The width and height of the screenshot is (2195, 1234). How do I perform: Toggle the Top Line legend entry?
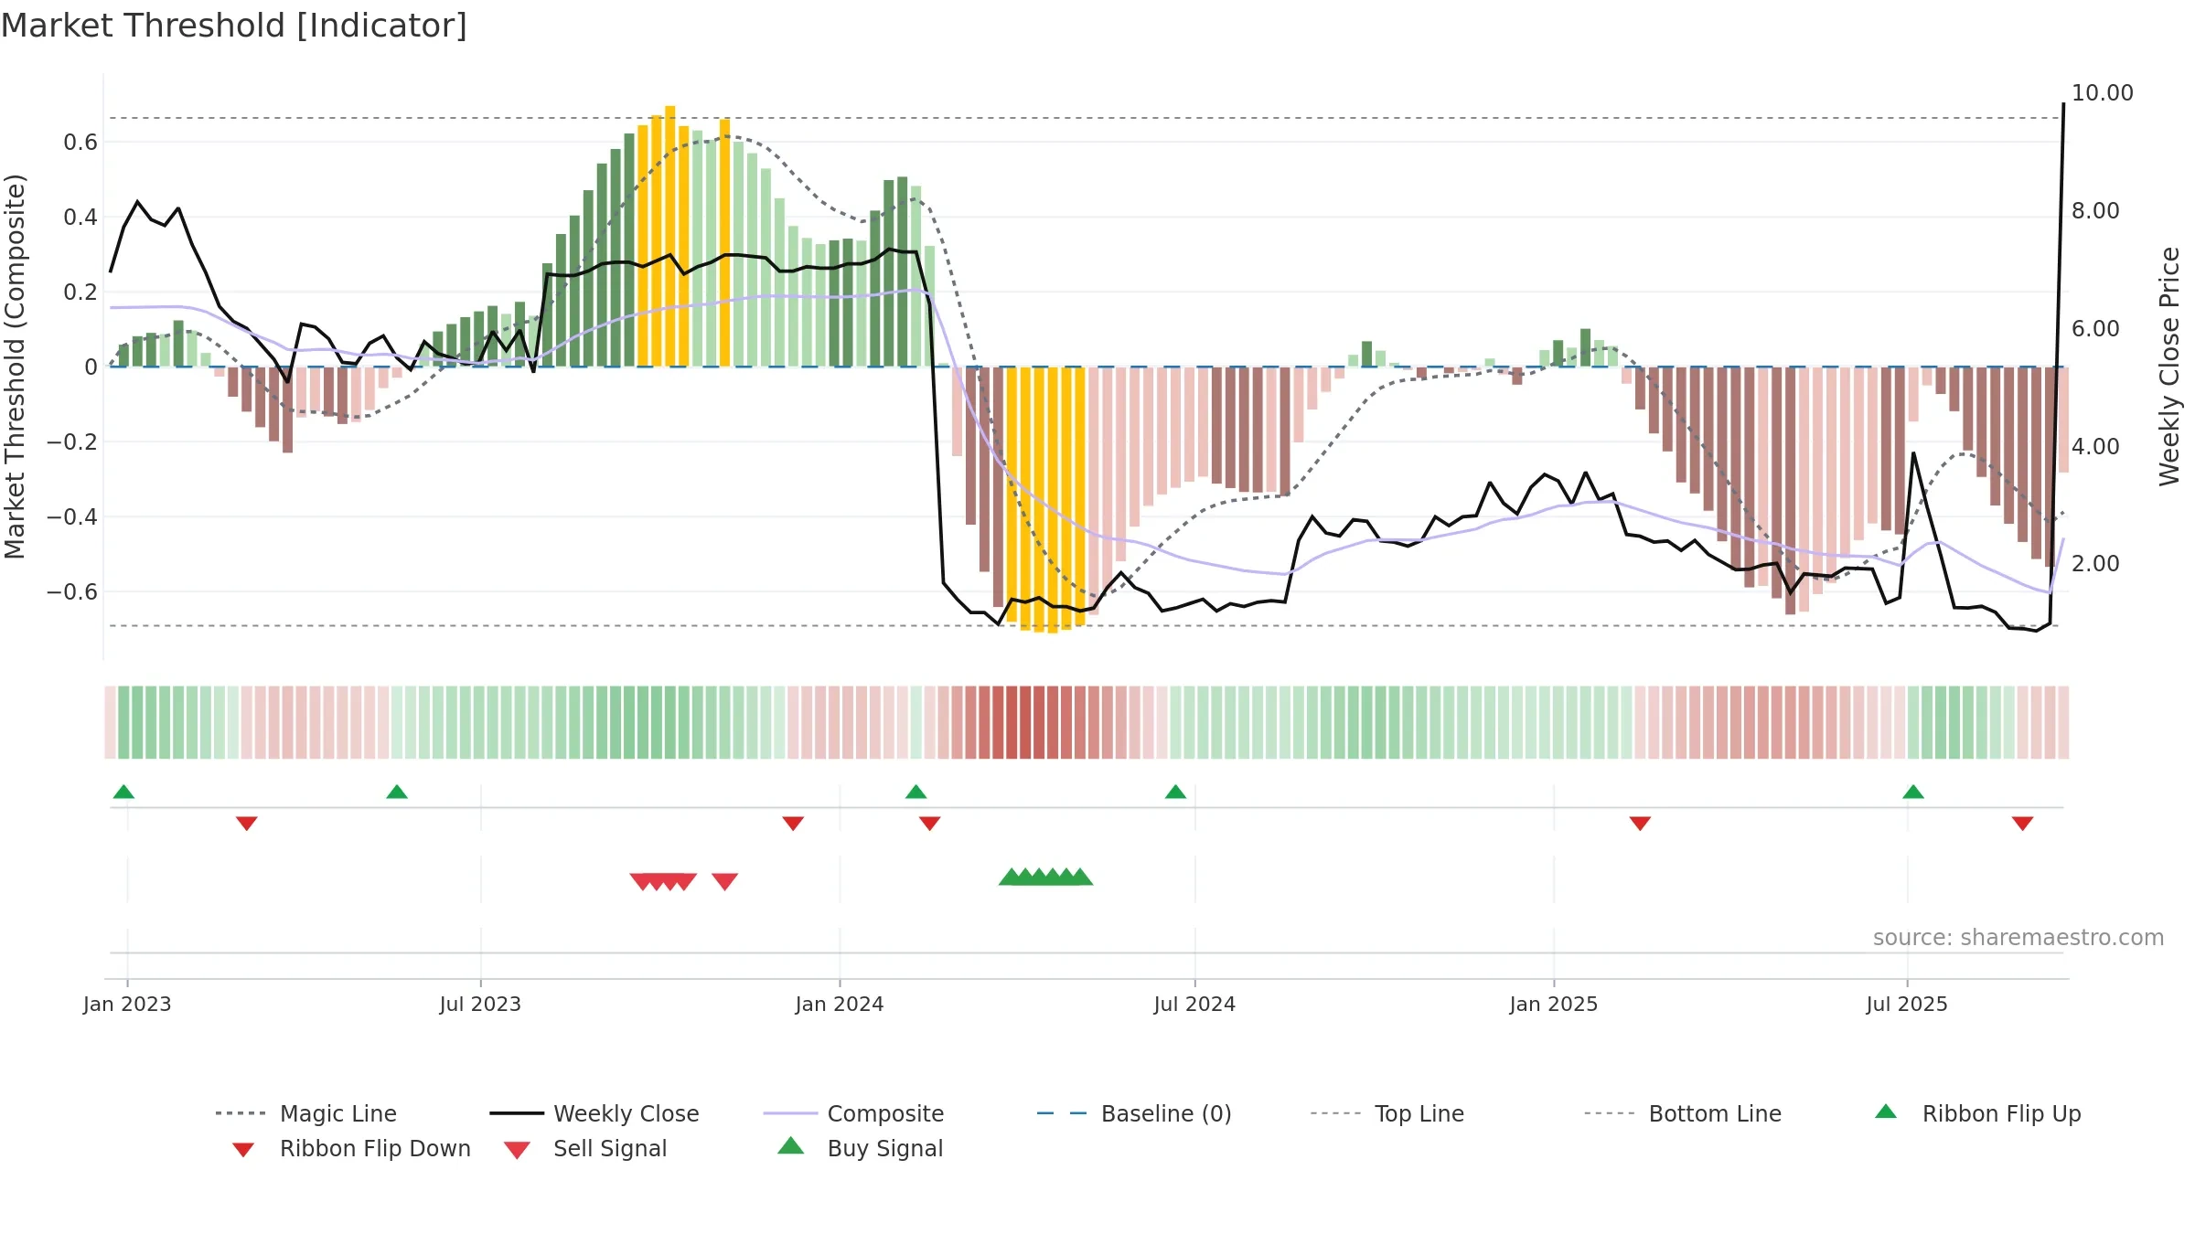point(1387,1113)
